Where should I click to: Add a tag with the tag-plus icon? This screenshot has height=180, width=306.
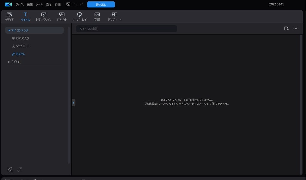(10, 170)
